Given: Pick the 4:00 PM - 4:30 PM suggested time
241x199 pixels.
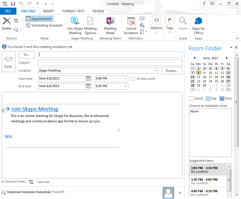Looking at the screenshot, I should coord(208,193).
